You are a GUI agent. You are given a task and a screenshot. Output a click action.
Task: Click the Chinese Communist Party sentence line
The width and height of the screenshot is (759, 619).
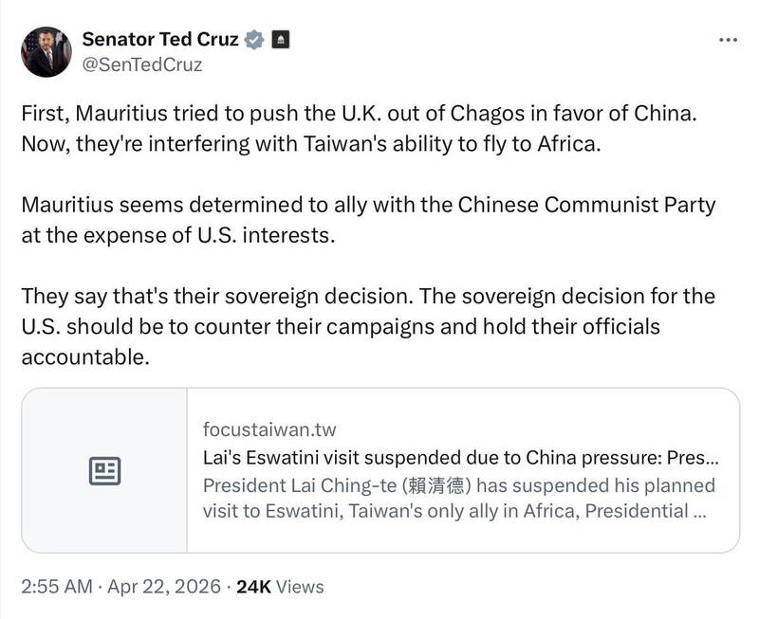[x=368, y=205]
